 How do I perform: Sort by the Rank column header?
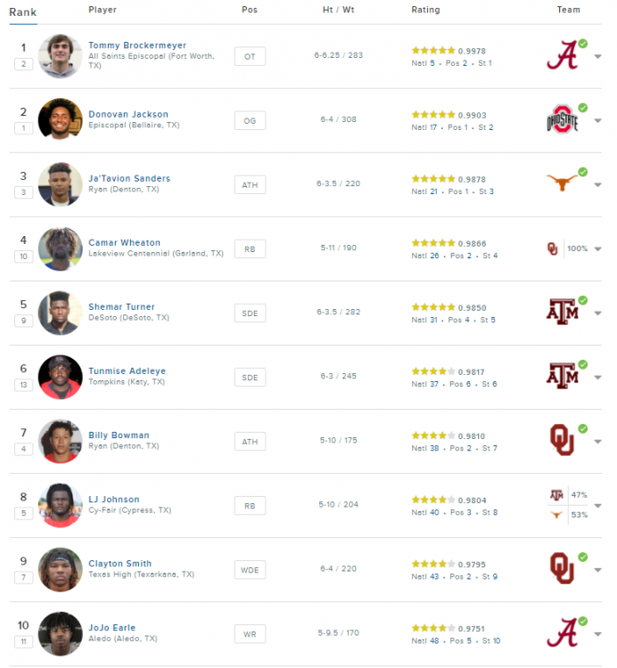(22, 12)
